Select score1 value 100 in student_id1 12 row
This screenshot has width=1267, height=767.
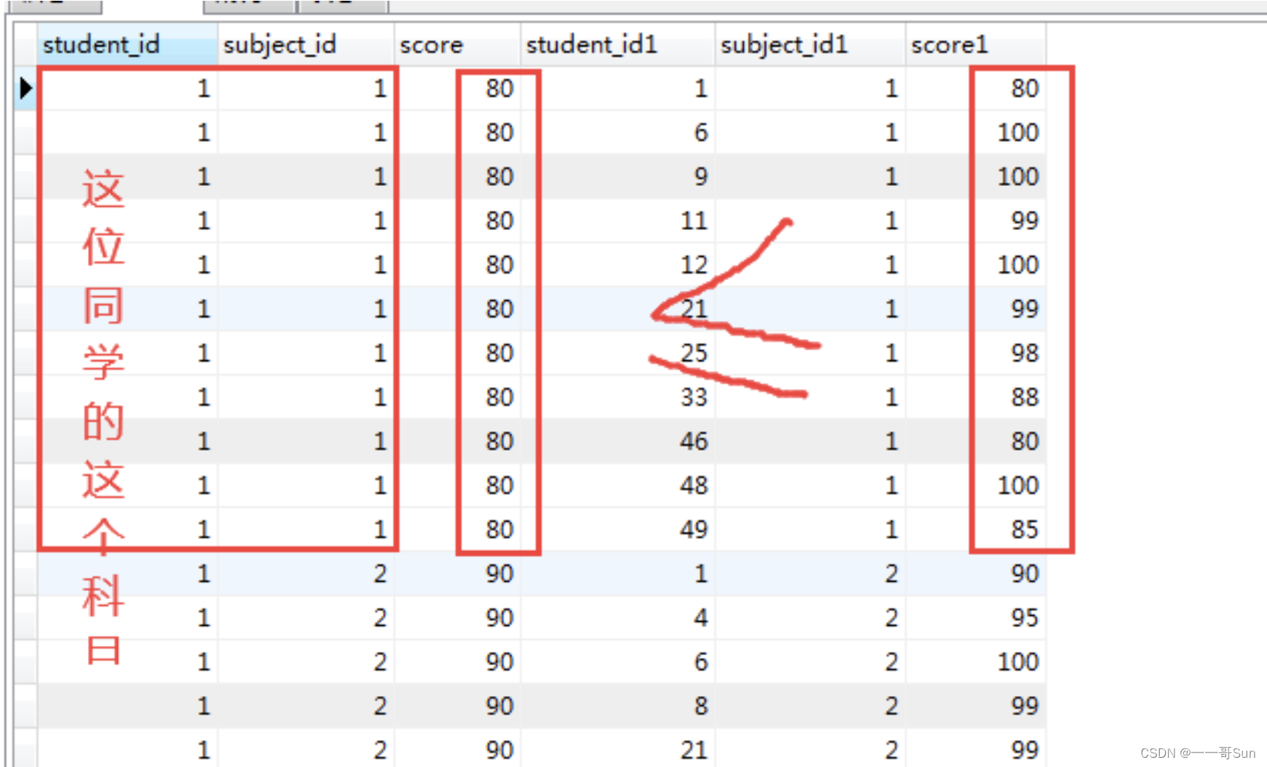[975, 265]
